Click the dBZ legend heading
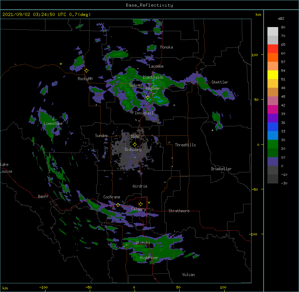Image resolution: width=299 pixels, height=292 pixels. coord(281,19)
